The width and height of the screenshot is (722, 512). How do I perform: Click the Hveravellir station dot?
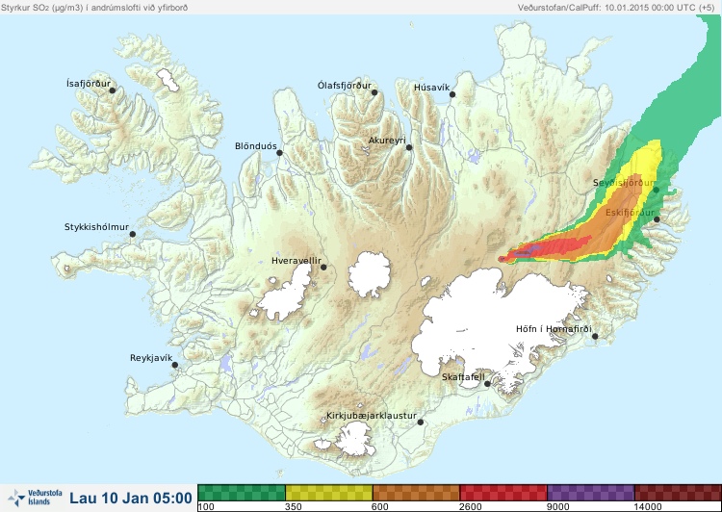coord(323,267)
